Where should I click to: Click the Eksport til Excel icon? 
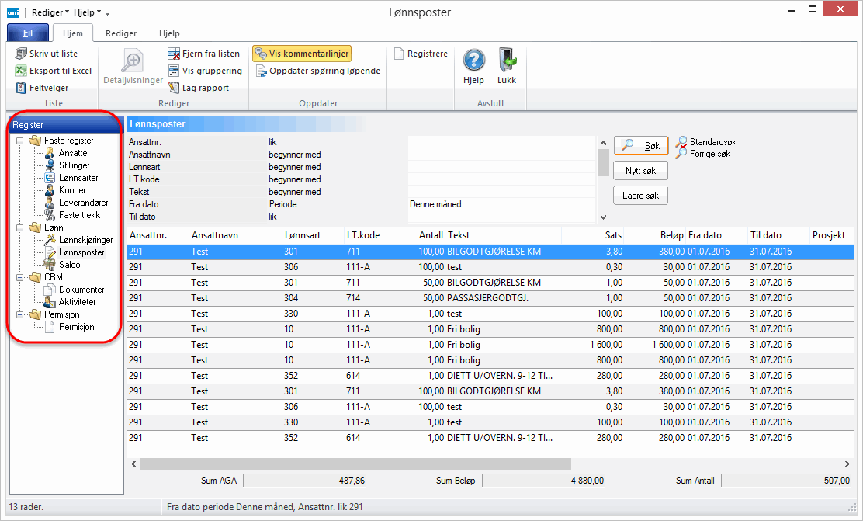(22, 71)
